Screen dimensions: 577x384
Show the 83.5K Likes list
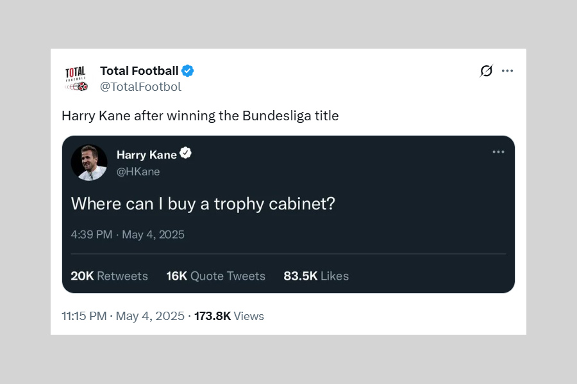[x=316, y=276]
